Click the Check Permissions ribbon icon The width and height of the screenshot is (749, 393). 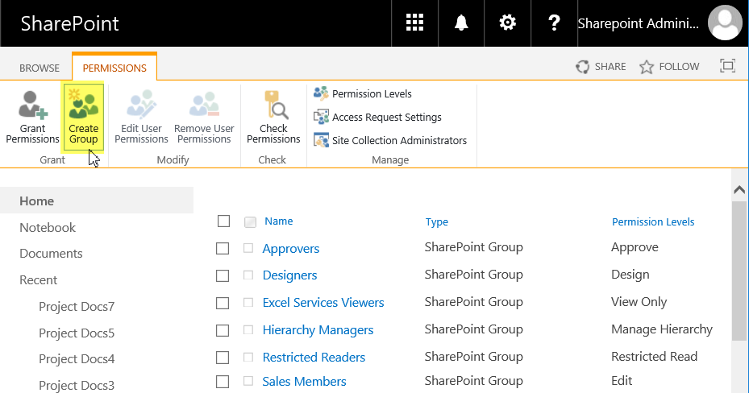273,117
